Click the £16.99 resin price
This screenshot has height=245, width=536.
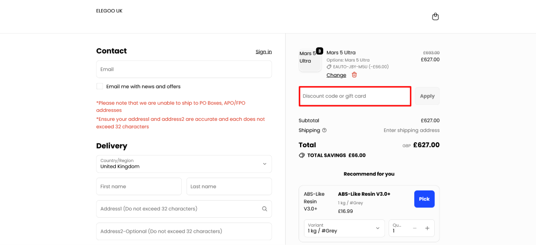345,211
